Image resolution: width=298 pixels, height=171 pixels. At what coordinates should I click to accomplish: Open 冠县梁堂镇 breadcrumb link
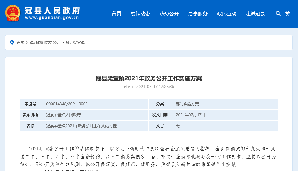75,42
